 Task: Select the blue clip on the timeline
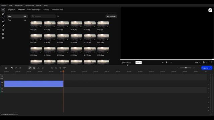tap(34, 84)
